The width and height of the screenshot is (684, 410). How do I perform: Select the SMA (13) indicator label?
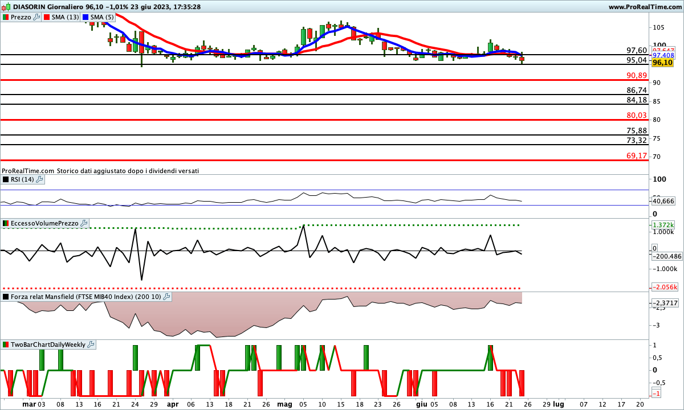click(65, 17)
